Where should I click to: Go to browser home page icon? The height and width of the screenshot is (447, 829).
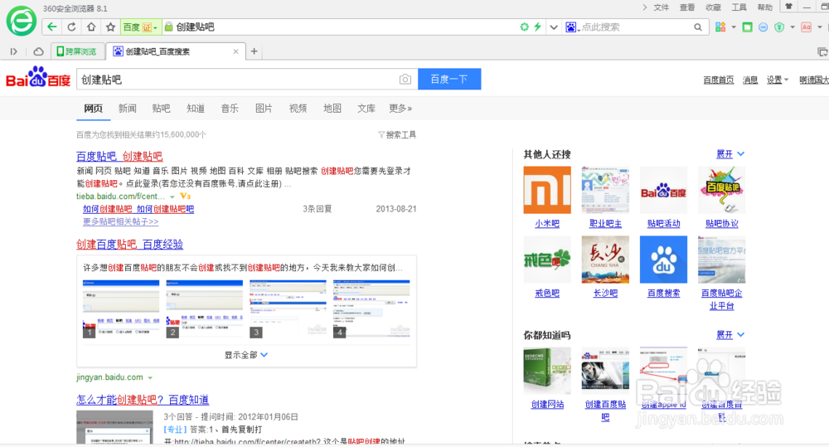(x=91, y=27)
